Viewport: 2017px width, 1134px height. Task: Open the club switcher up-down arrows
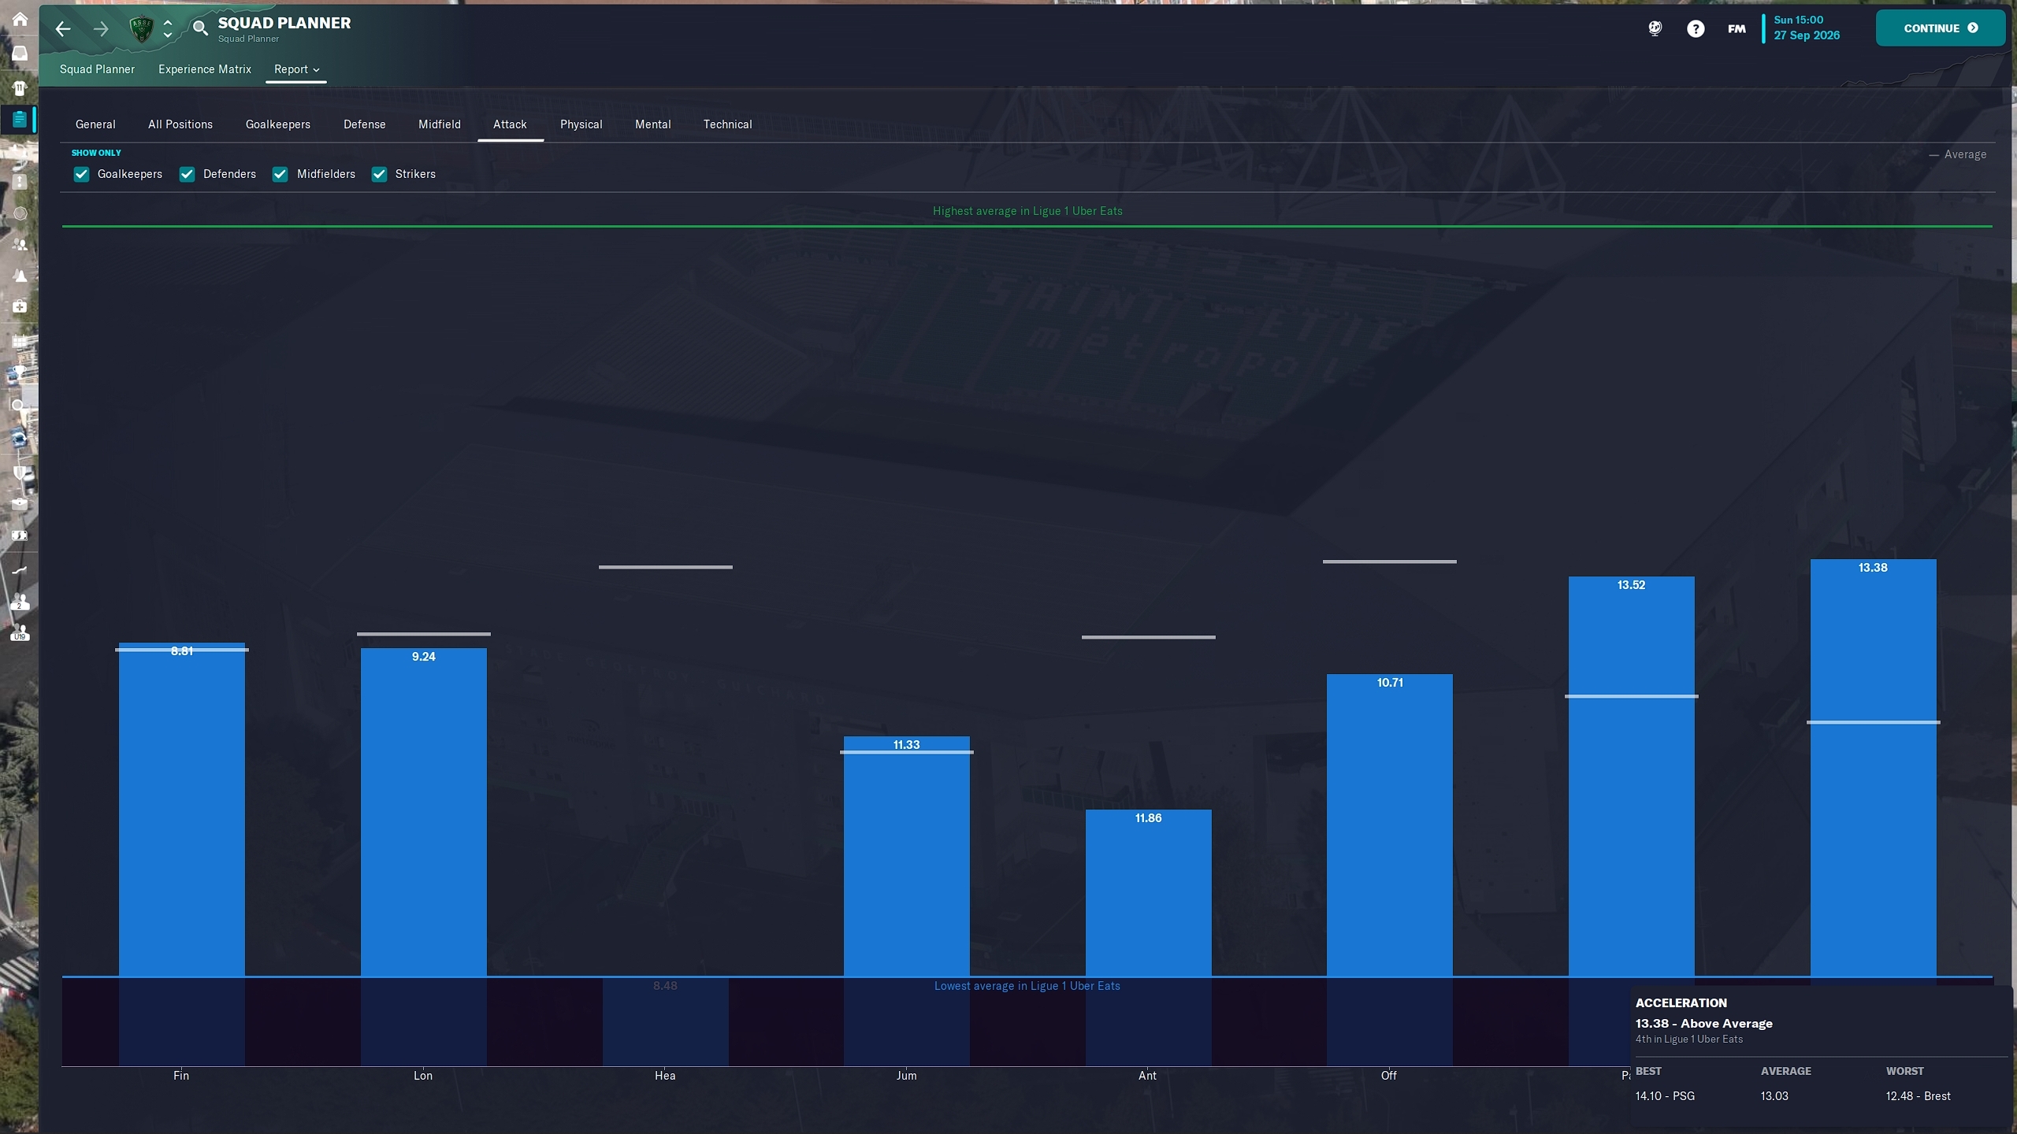pos(168,29)
